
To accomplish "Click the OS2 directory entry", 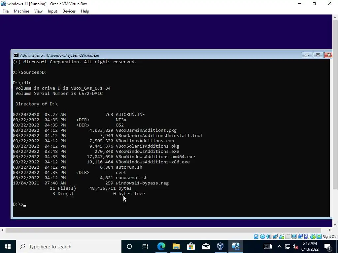I will [119, 125].
